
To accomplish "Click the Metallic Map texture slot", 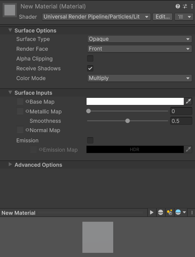I will tap(20, 111).
